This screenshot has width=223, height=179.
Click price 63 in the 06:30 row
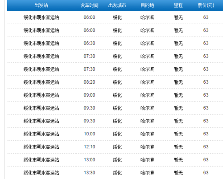click(x=206, y=43)
